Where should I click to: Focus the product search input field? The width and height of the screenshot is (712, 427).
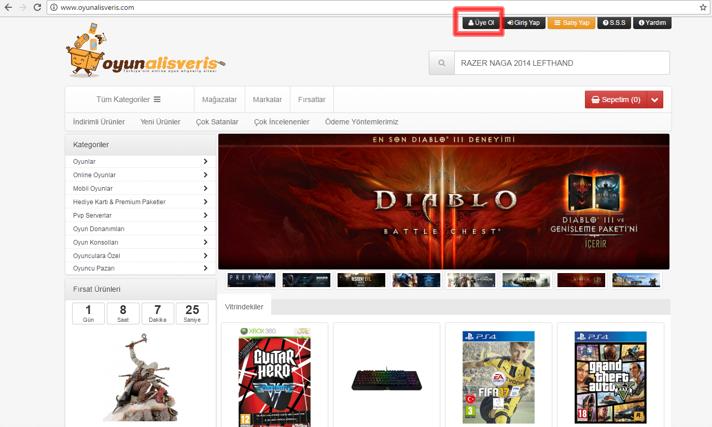(x=562, y=63)
